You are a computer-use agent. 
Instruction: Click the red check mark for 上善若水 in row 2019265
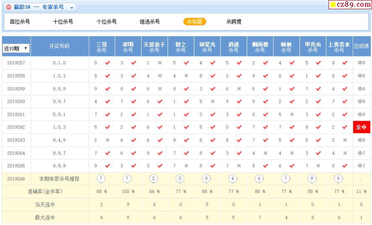coord(344,166)
